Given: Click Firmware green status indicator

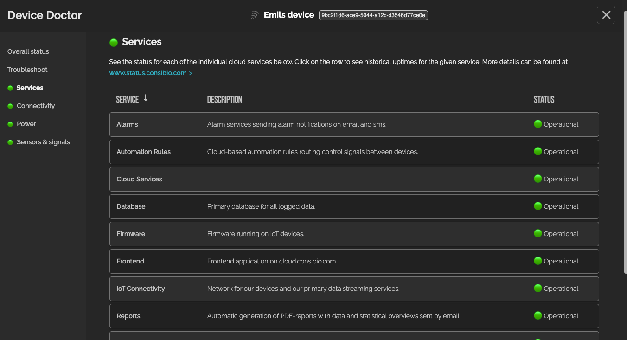Looking at the screenshot, I should pos(538,233).
